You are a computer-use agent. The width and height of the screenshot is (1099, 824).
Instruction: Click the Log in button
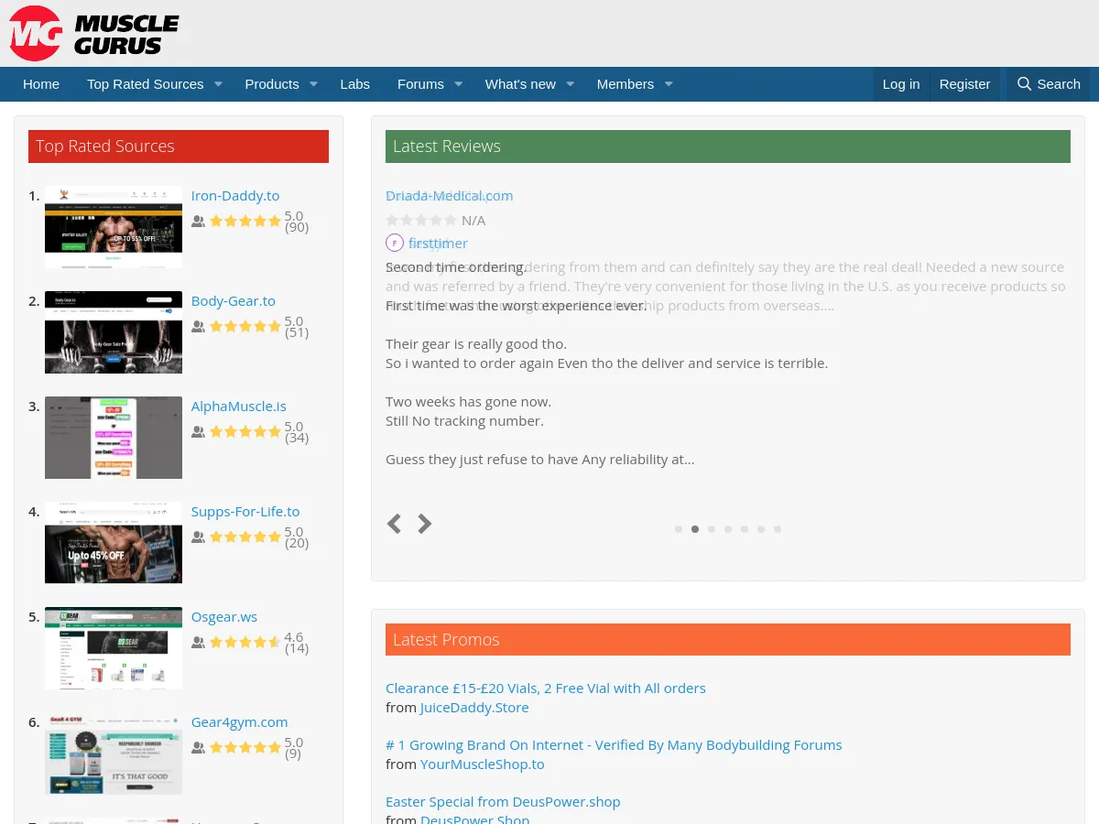tap(900, 84)
